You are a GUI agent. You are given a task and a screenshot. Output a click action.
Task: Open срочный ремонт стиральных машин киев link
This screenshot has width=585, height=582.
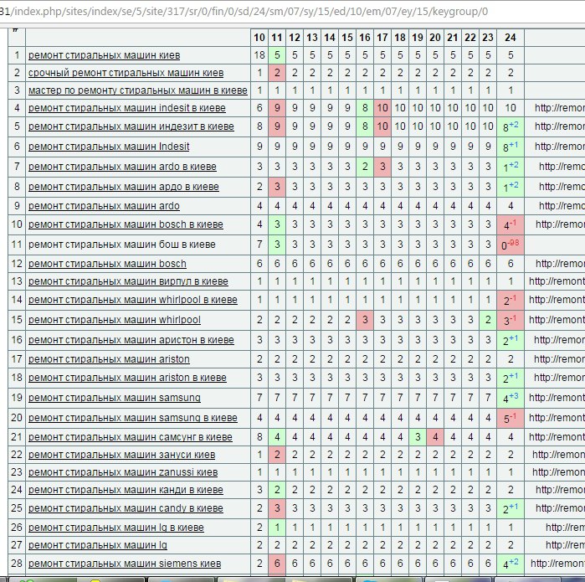pos(126,73)
